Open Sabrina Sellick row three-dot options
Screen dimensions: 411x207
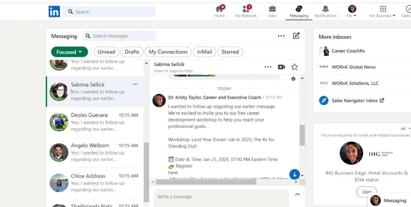point(135,84)
